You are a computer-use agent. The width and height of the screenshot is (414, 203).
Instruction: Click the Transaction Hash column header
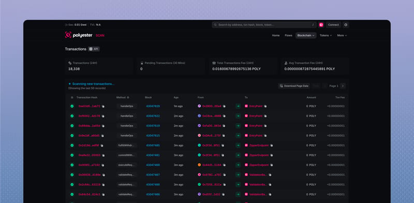click(x=87, y=97)
